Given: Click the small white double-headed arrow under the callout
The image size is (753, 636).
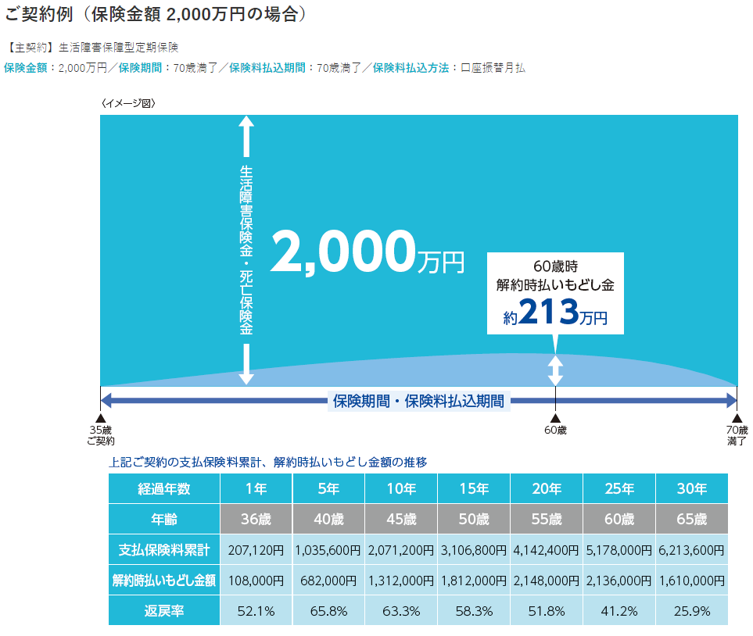Looking at the screenshot, I should (x=555, y=370).
